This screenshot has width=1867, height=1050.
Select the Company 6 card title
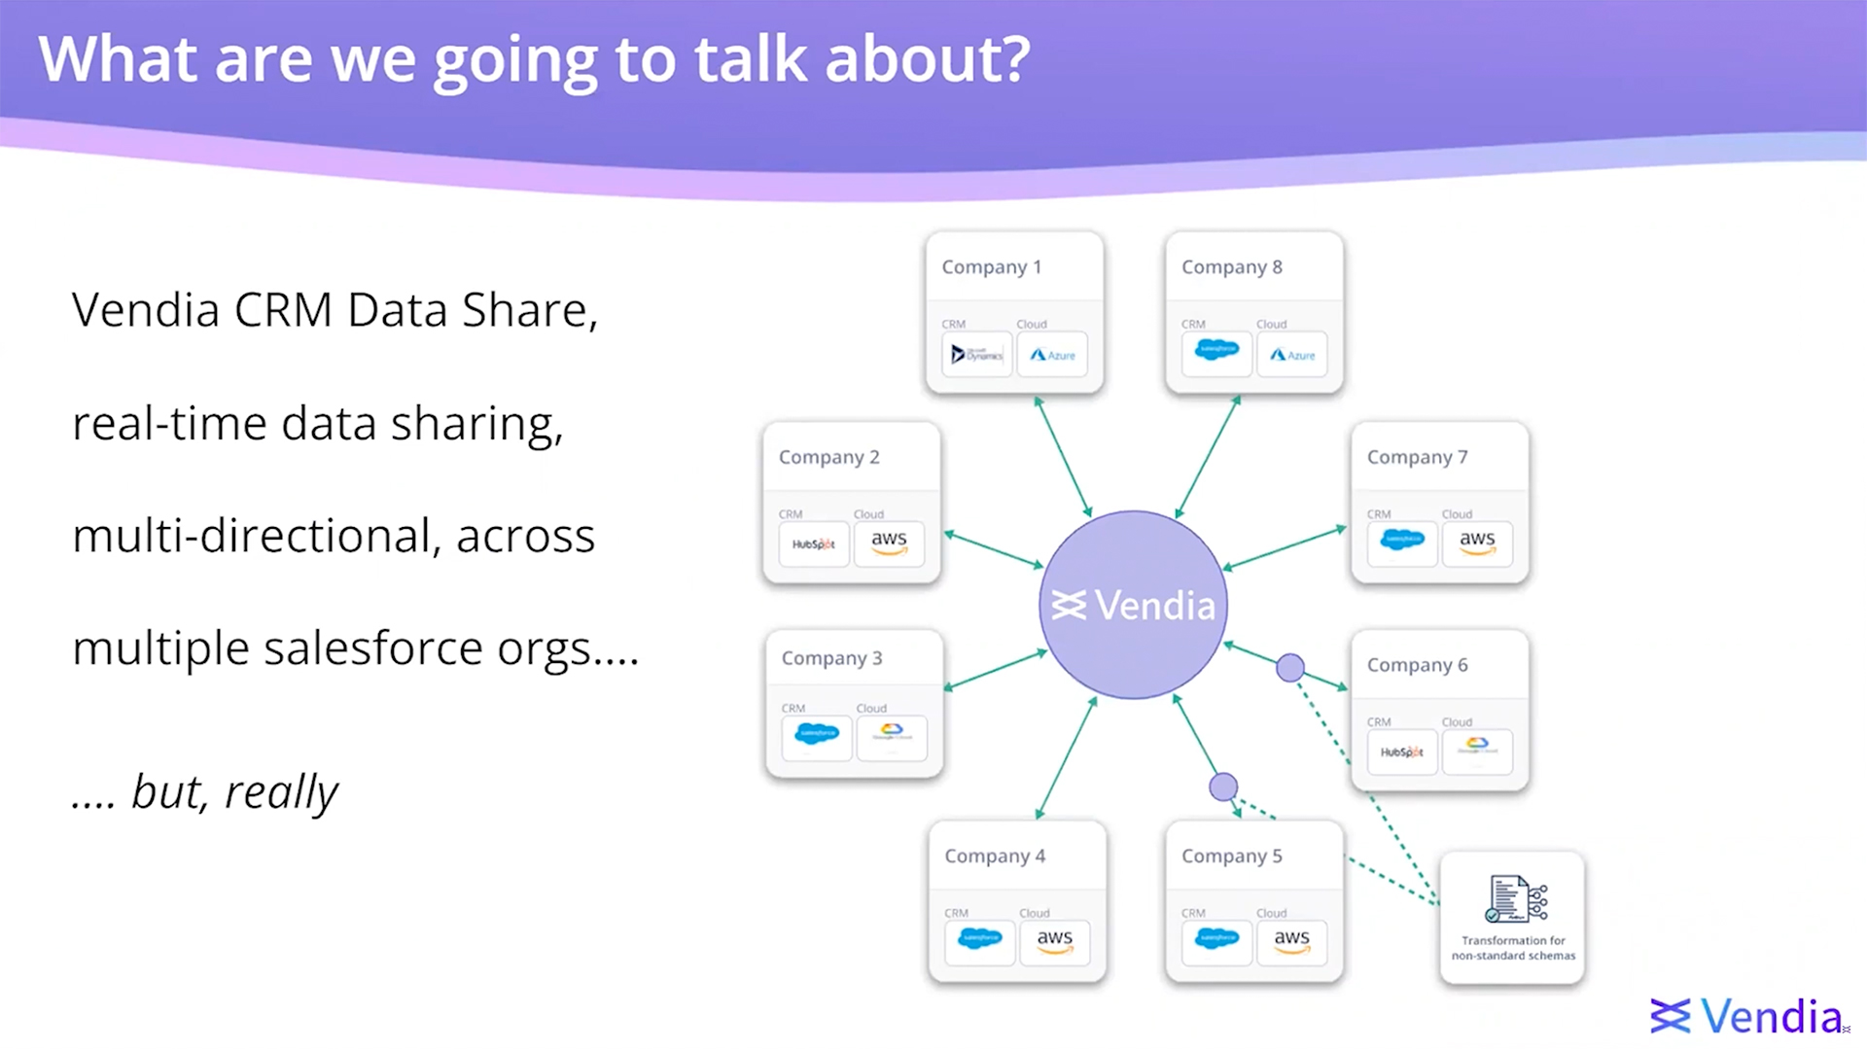[x=1417, y=665]
